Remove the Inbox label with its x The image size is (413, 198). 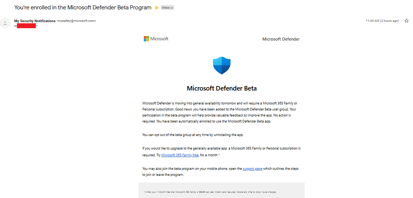pos(172,8)
